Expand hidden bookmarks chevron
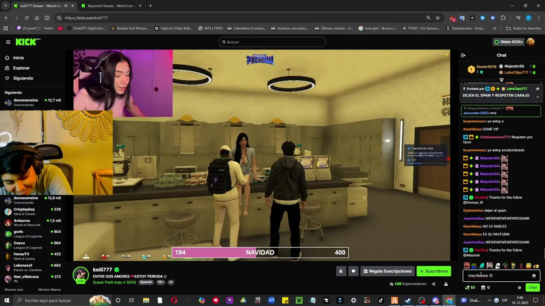 click(x=494, y=28)
